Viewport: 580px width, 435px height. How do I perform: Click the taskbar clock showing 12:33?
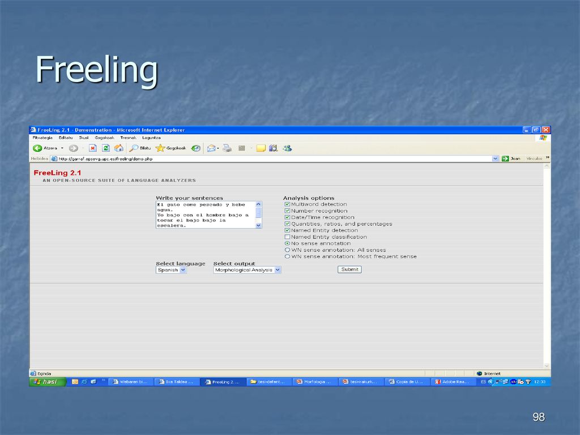pyautogui.click(x=540, y=382)
